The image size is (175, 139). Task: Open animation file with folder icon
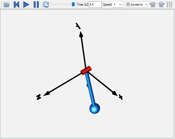pos(7,5)
